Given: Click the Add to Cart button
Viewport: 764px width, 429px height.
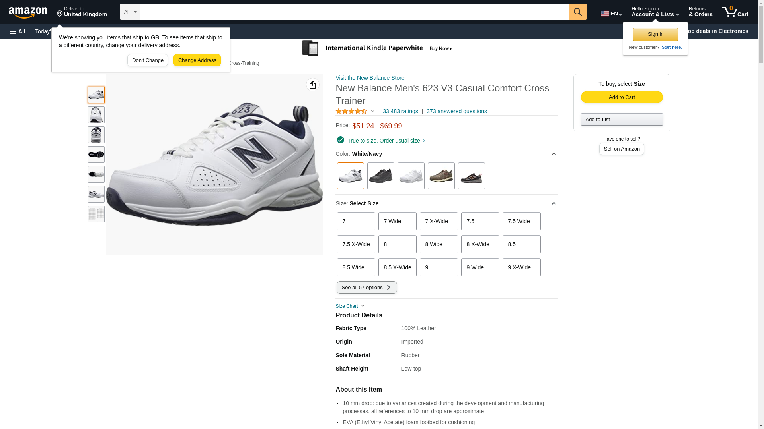Looking at the screenshot, I should [x=621, y=97].
